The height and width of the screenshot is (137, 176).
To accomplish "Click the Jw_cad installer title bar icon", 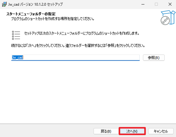I will pyautogui.click(x=4, y=4).
